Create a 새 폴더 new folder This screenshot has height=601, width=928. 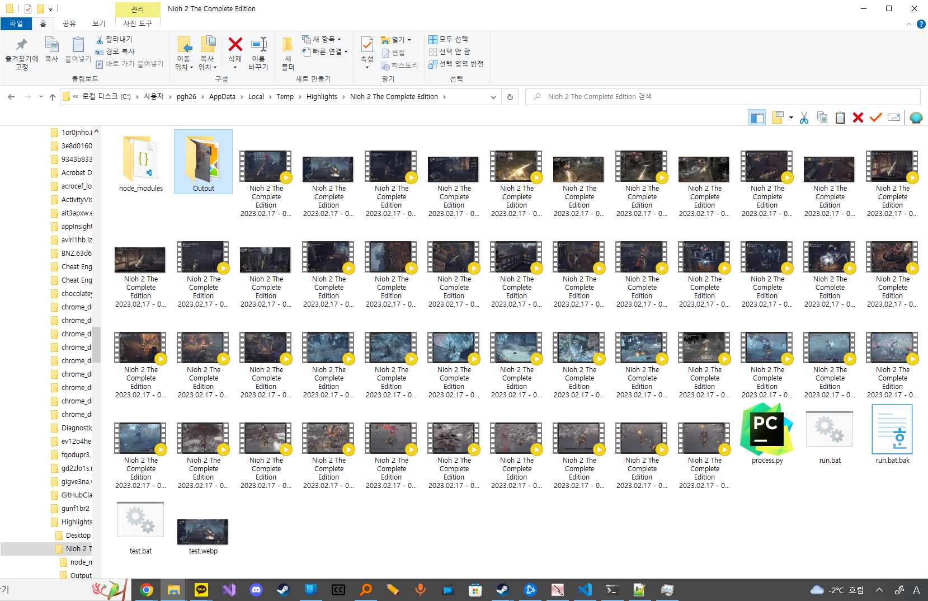[x=288, y=54]
